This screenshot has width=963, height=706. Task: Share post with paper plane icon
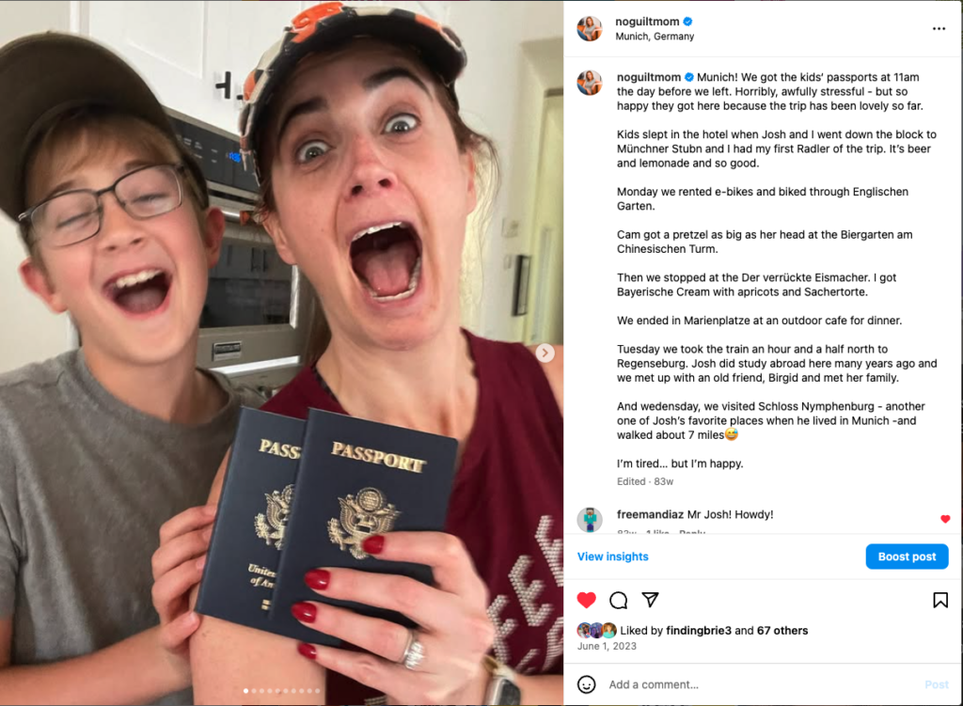click(x=651, y=599)
